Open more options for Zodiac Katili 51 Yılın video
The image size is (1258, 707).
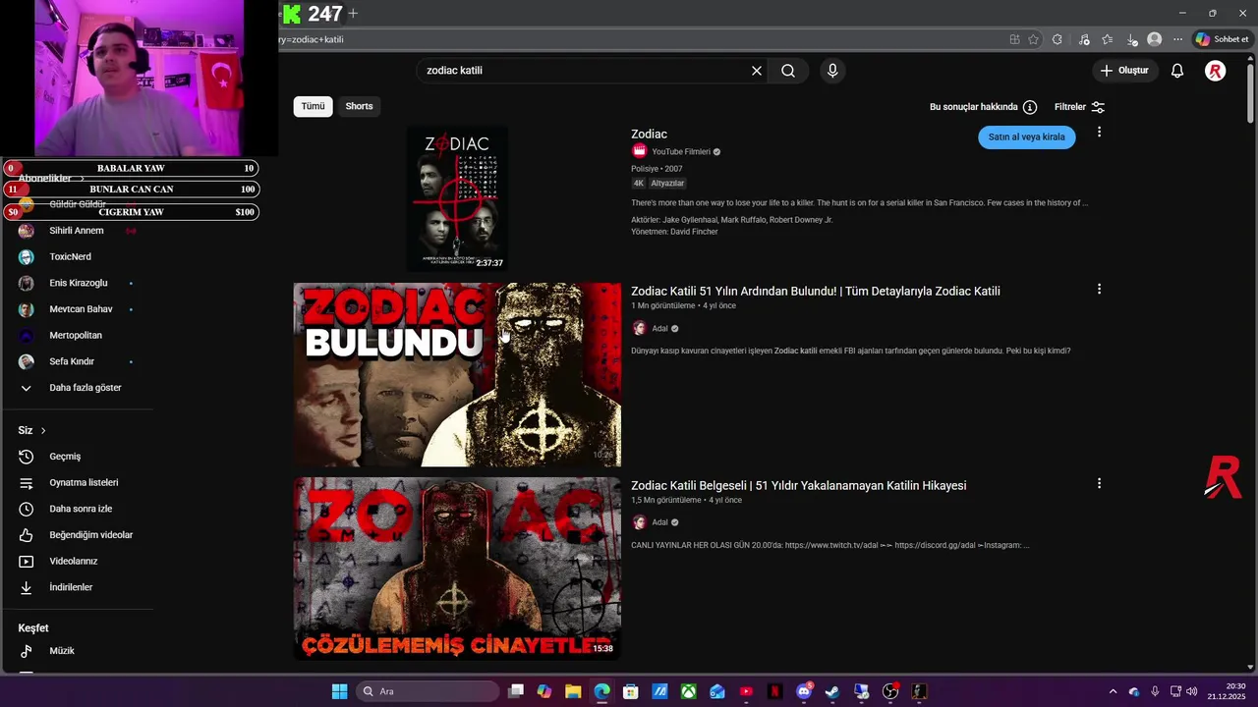point(1099,289)
